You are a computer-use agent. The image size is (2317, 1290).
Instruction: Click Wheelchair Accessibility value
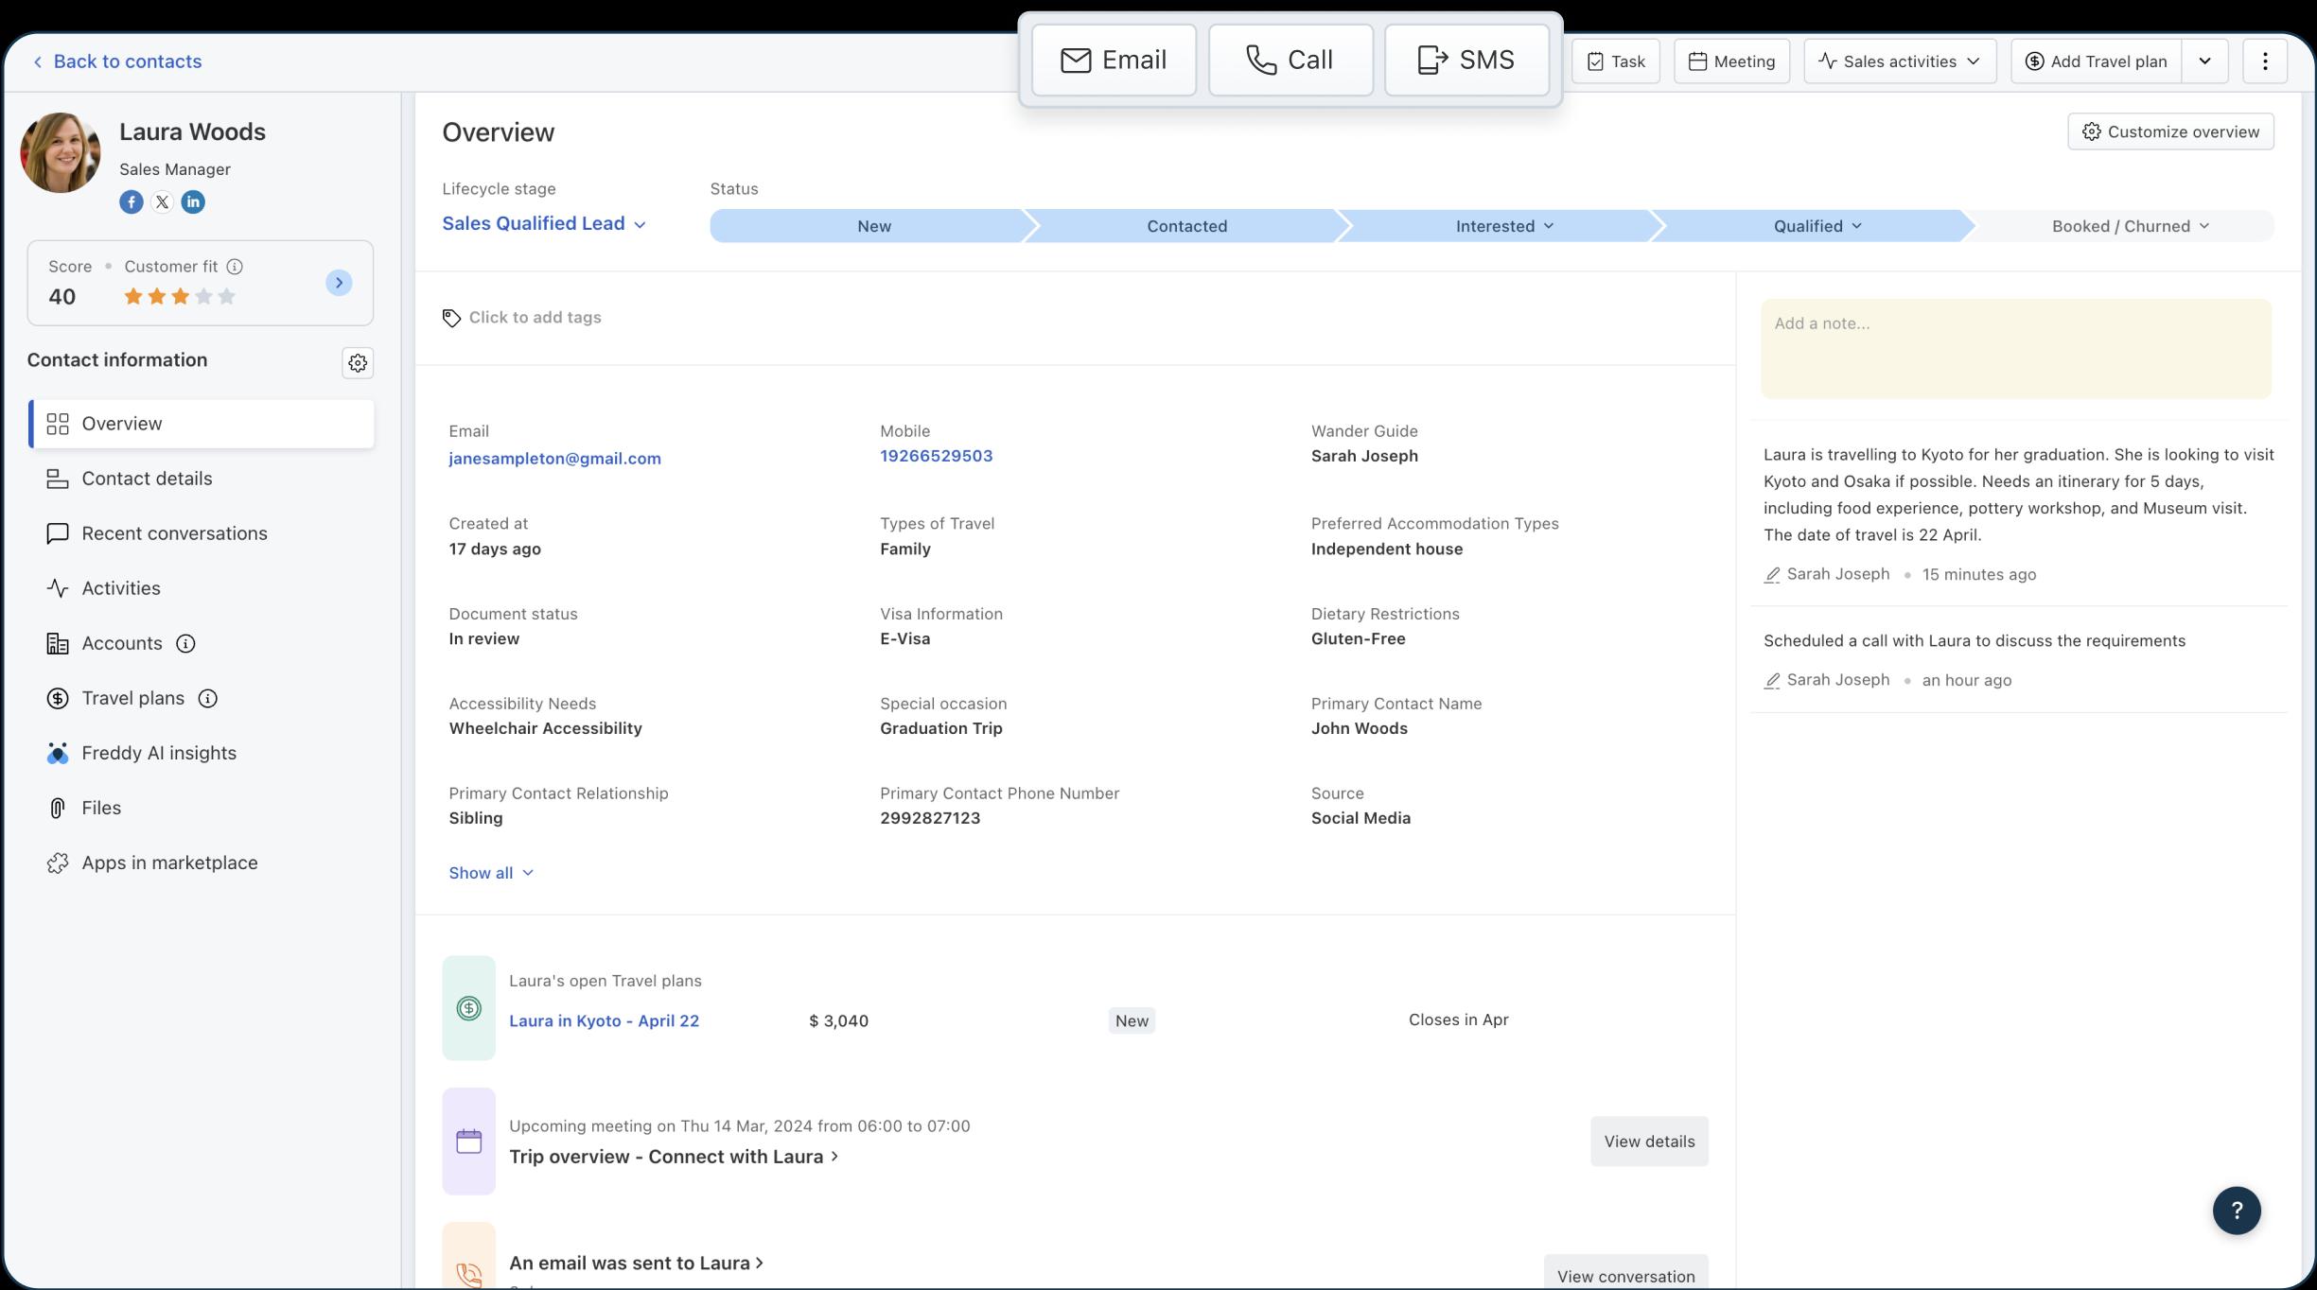click(x=545, y=729)
